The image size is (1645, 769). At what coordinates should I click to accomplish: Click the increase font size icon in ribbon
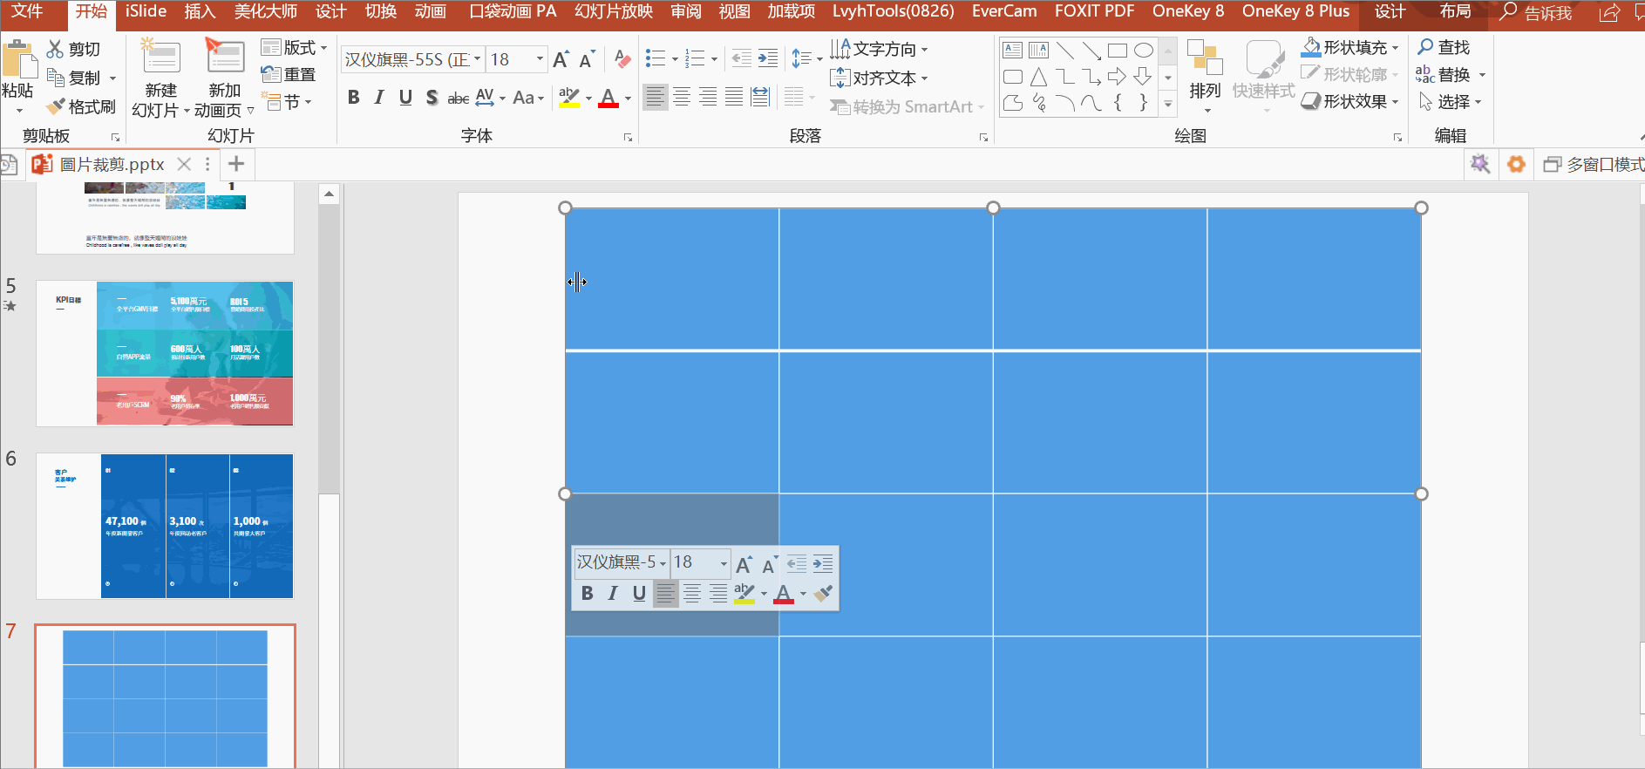point(561,59)
